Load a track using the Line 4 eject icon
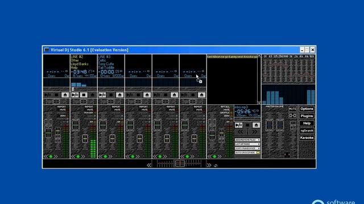 [x=147, y=95]
